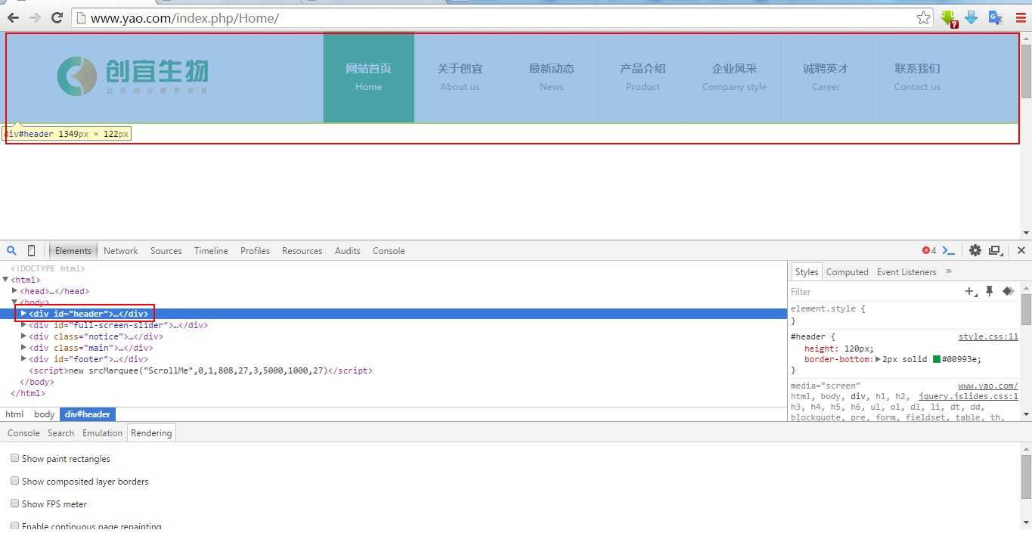
Task: Bookmark this page with the star icon
Action: 923,18
